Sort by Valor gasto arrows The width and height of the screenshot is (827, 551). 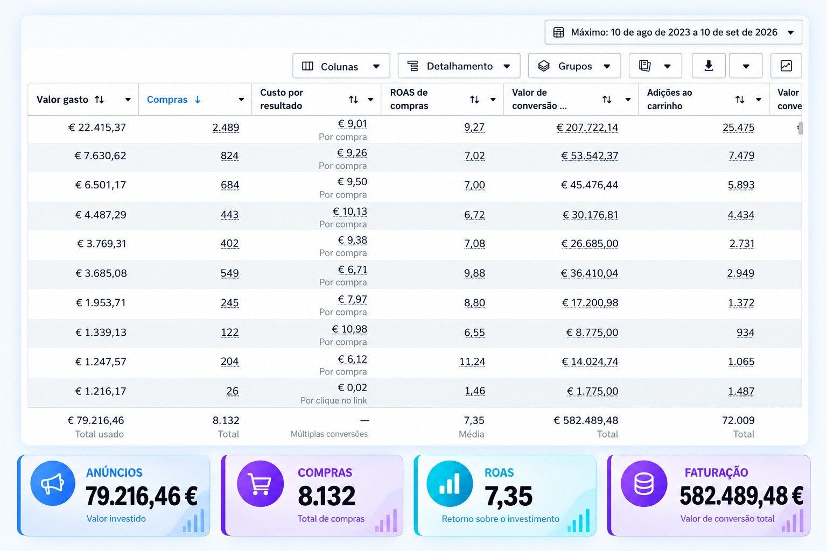coord(99,100)
